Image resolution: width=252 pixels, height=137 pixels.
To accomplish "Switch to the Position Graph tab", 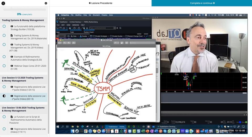I will pos(89,32).
